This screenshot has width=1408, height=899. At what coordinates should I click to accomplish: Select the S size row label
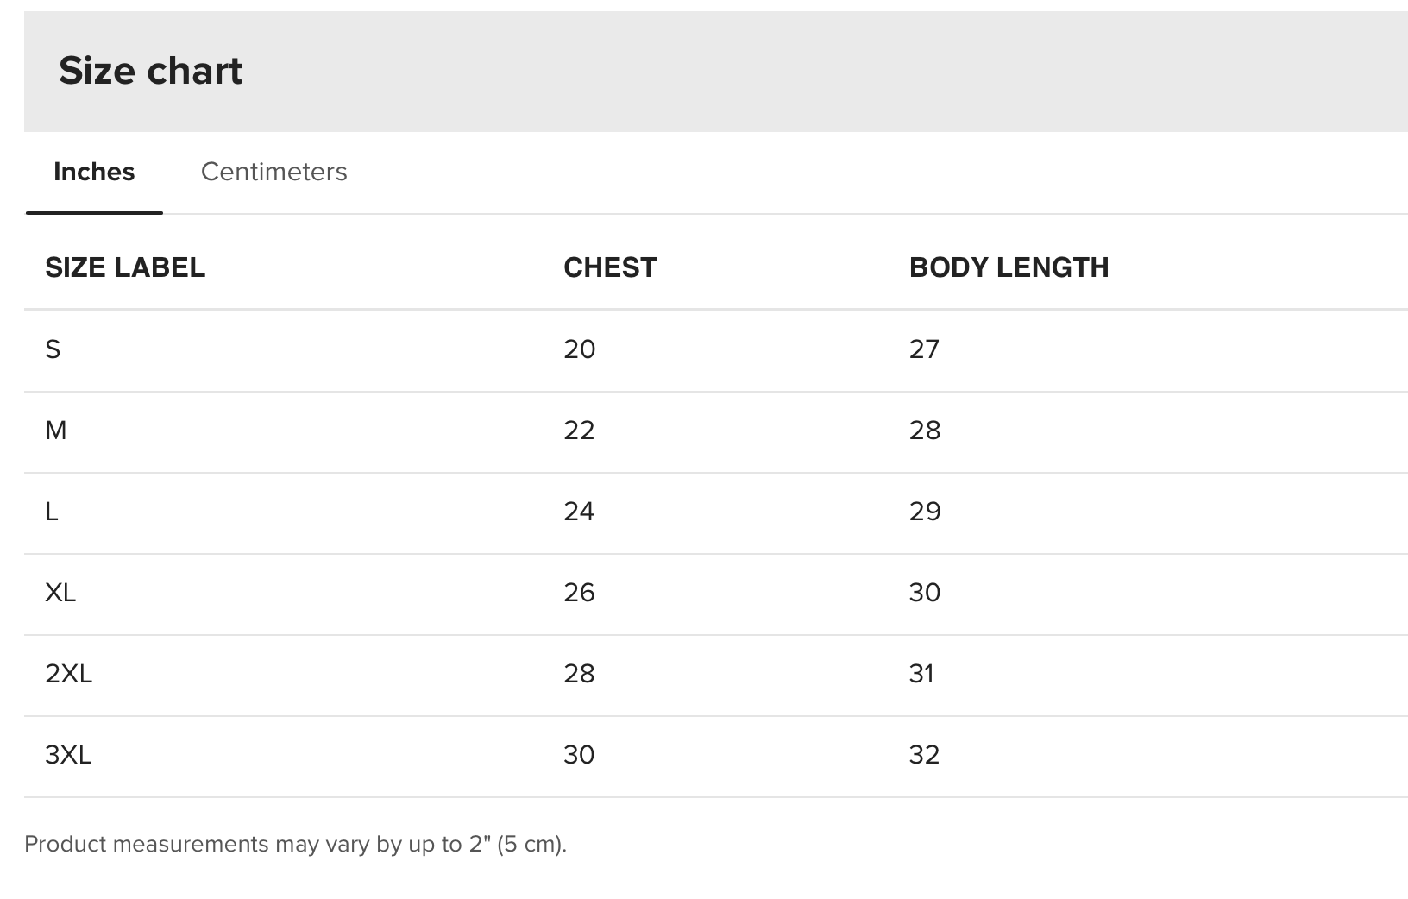click(53, 349)
